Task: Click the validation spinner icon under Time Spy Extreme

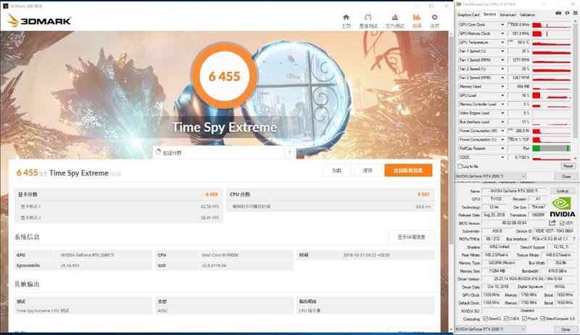Action: pos(158,152)
